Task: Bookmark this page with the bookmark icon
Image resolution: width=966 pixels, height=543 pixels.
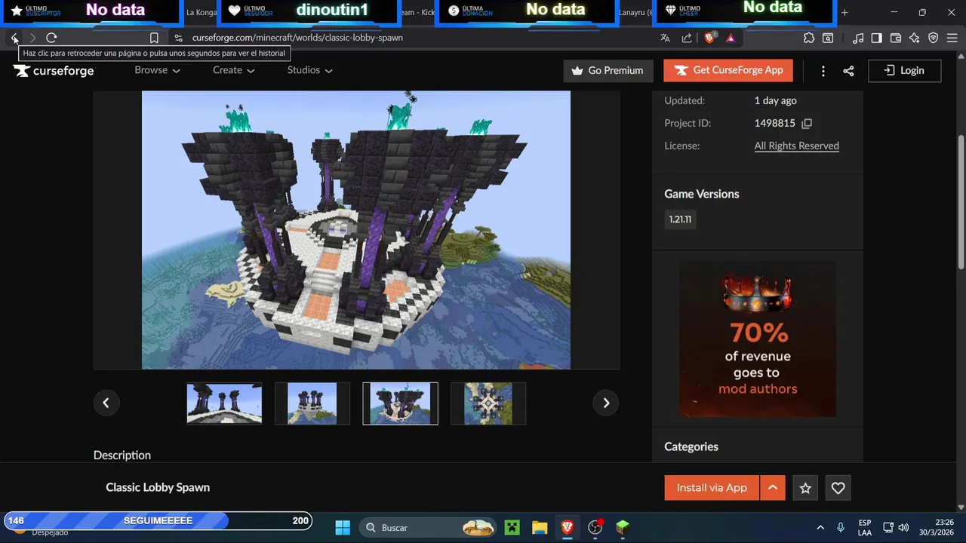Action: [x=154, y=38]
